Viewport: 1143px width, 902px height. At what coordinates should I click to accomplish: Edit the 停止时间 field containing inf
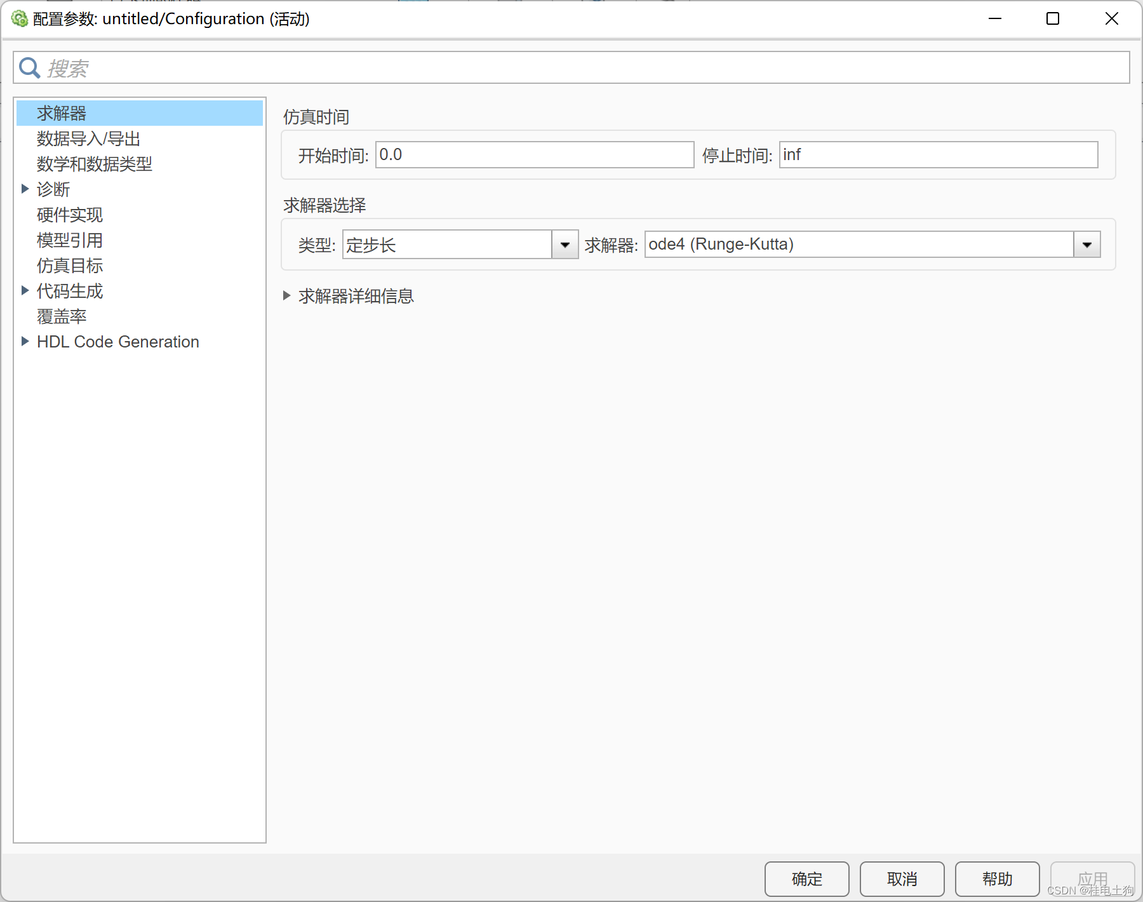coord(938,154)
